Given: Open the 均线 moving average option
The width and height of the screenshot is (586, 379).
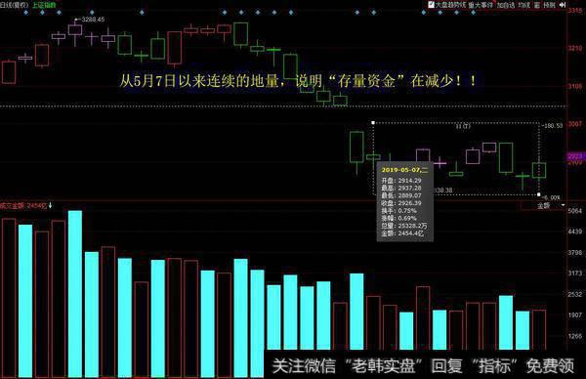Looking at the screenshot, I should 524,5.
